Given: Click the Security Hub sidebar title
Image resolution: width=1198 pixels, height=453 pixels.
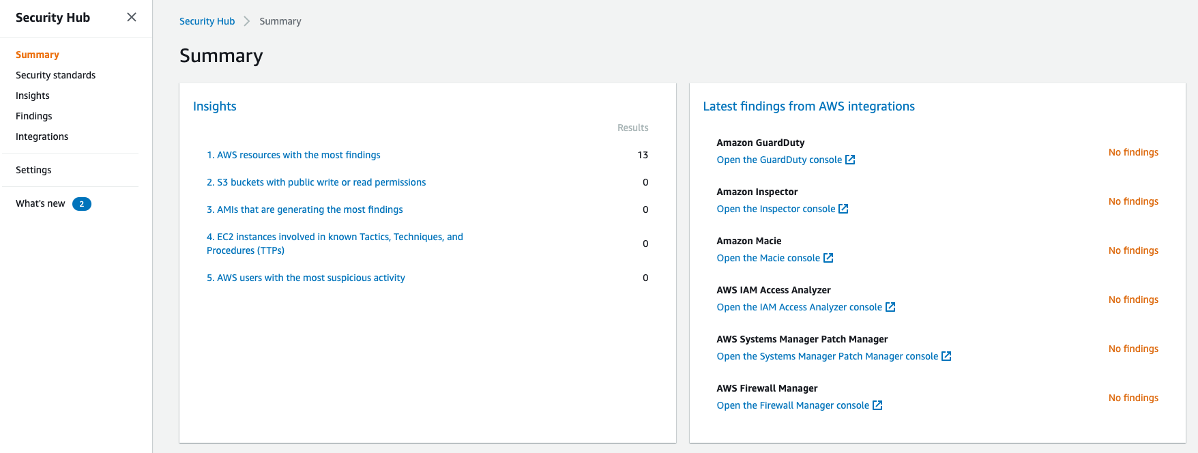Looking at the screenshot, I should pyautogui.click(x=53, y=18).
